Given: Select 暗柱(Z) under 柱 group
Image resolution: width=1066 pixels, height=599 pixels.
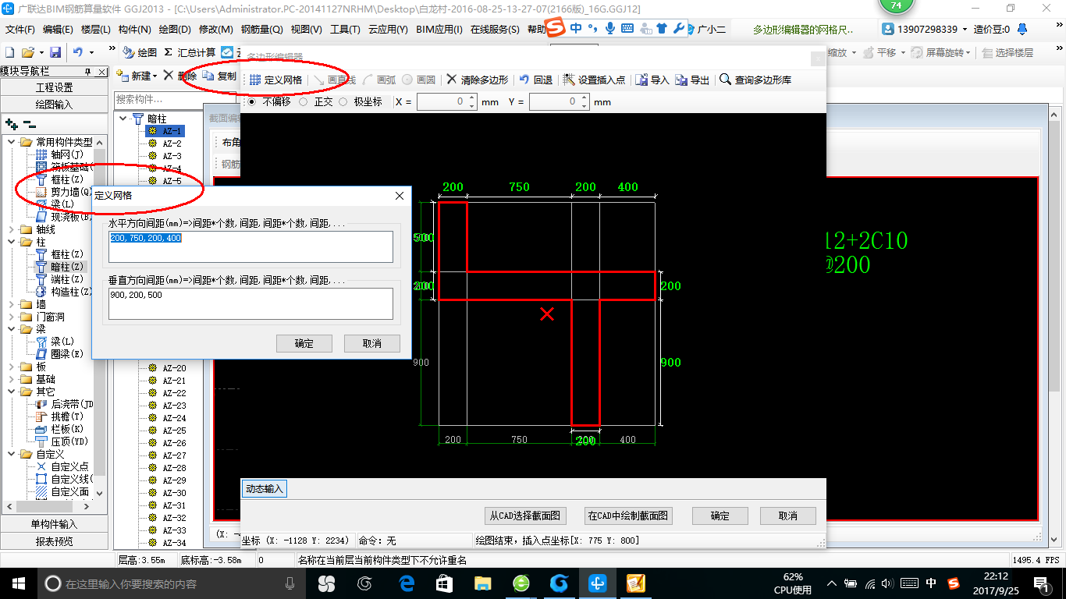Looking at the screenshot, I should pos(60,267).
